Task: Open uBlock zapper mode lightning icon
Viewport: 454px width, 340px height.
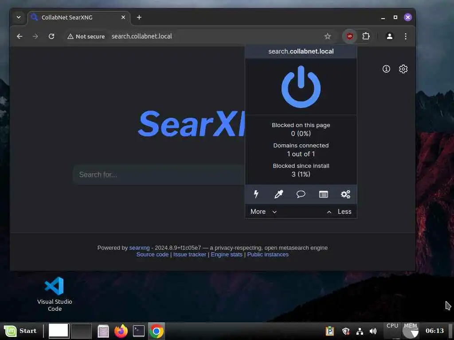Action: [256, 194]
